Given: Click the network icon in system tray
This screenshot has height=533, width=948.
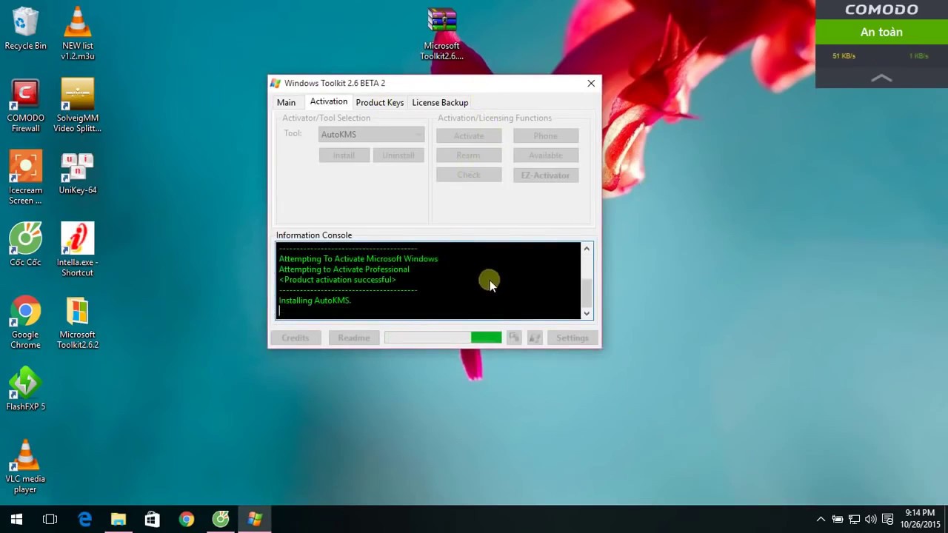Looking at the screenshot, I should (x=854, y=520).
